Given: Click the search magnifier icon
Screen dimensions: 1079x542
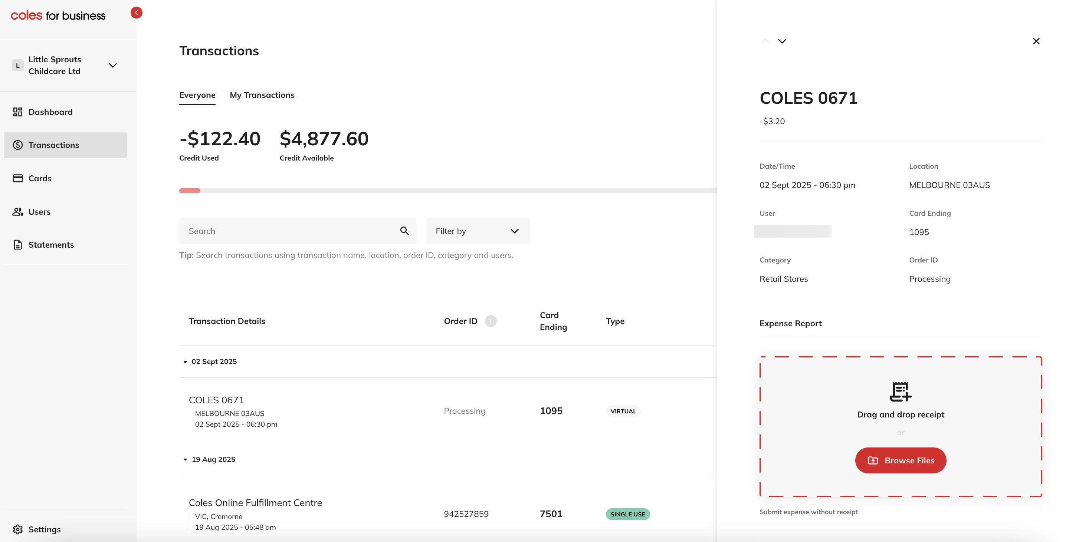Looking at the screenshot, I should click(404, 231).
